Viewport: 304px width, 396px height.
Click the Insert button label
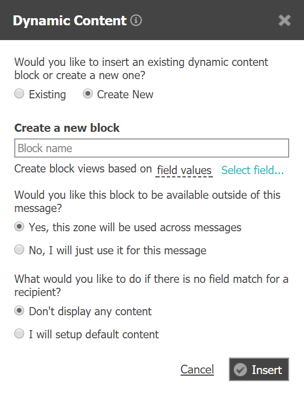[267, 370]
